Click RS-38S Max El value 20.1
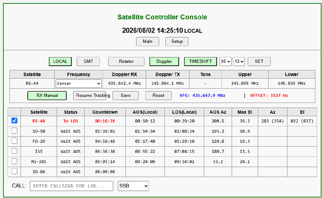The width and height of the screenshot is (322, 198). pos(245,162)
